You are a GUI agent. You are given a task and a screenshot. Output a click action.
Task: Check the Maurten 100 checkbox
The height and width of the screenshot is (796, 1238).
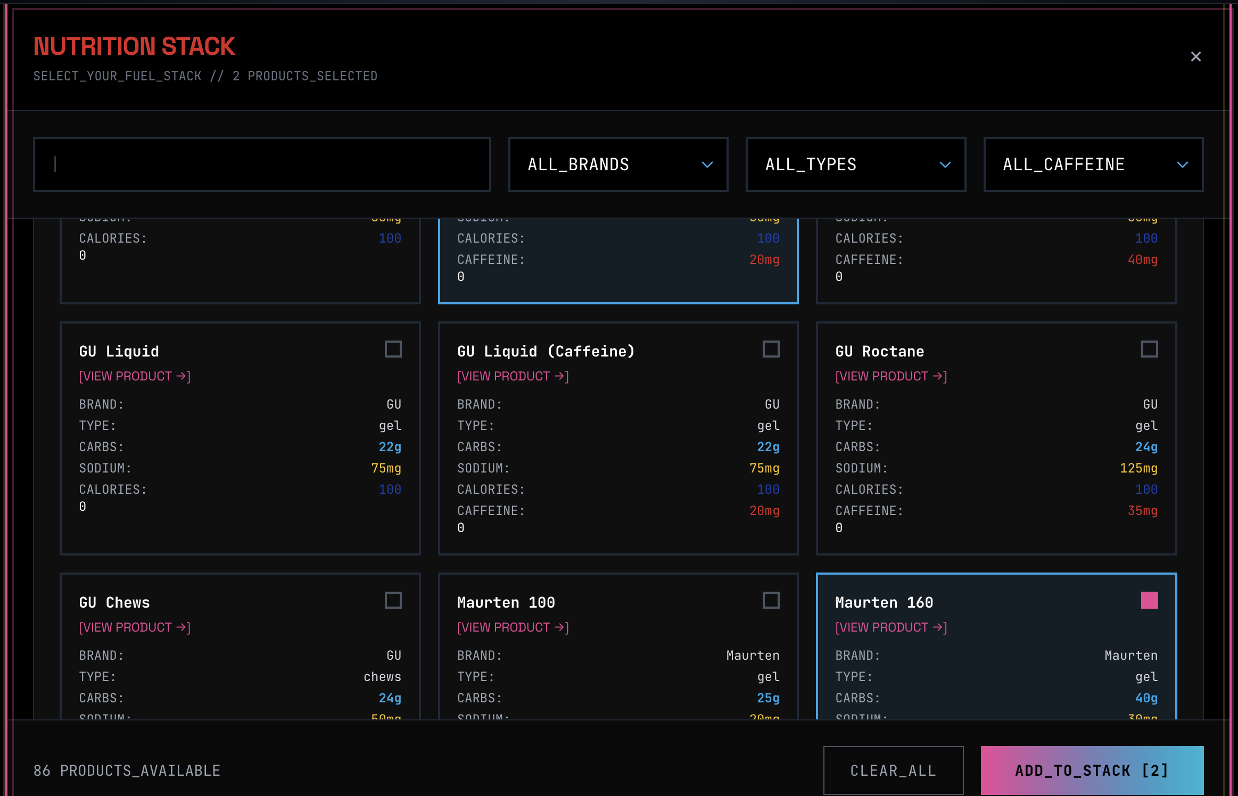(771, 601)
